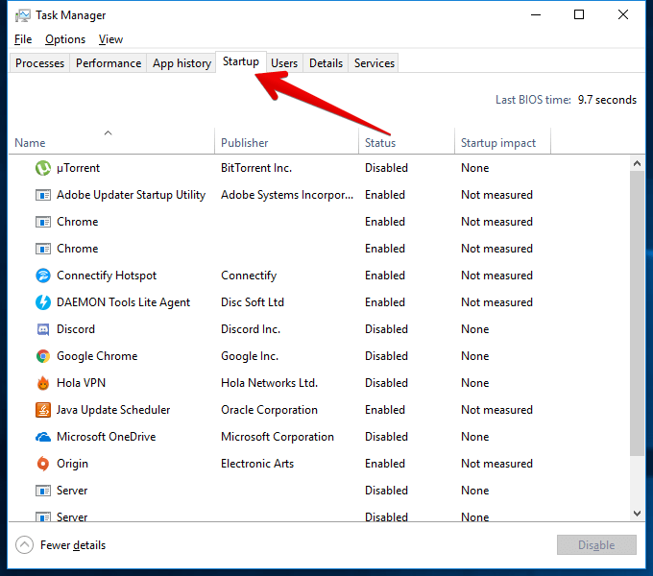Click the Connectify Hotspot icon
Screen dimensions: 653x576
(x=43, y=276)
